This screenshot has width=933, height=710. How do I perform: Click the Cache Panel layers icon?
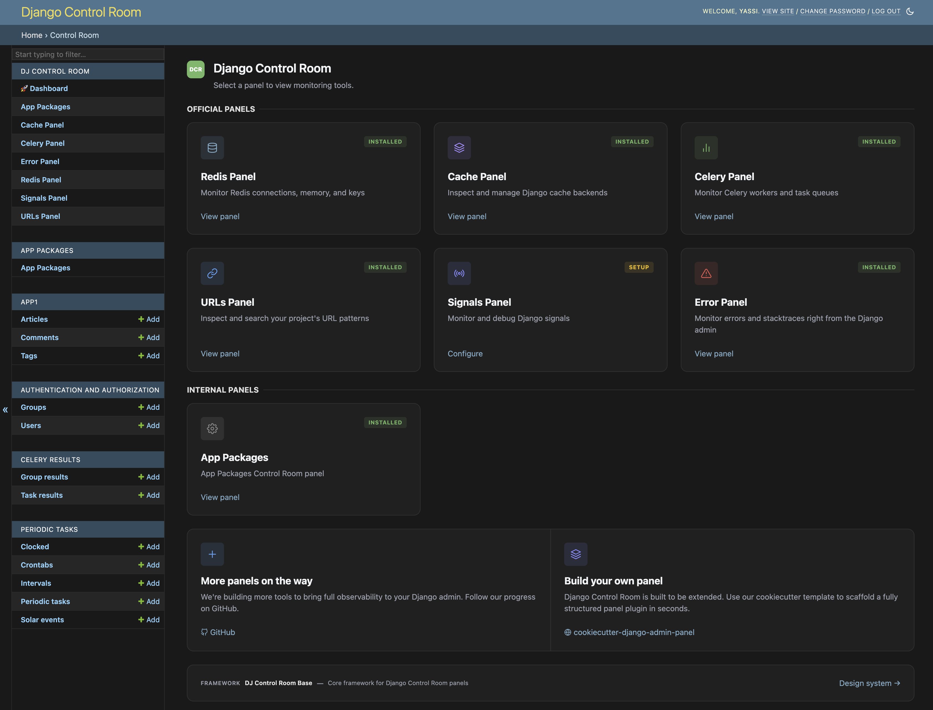click(x=459, y=147)
